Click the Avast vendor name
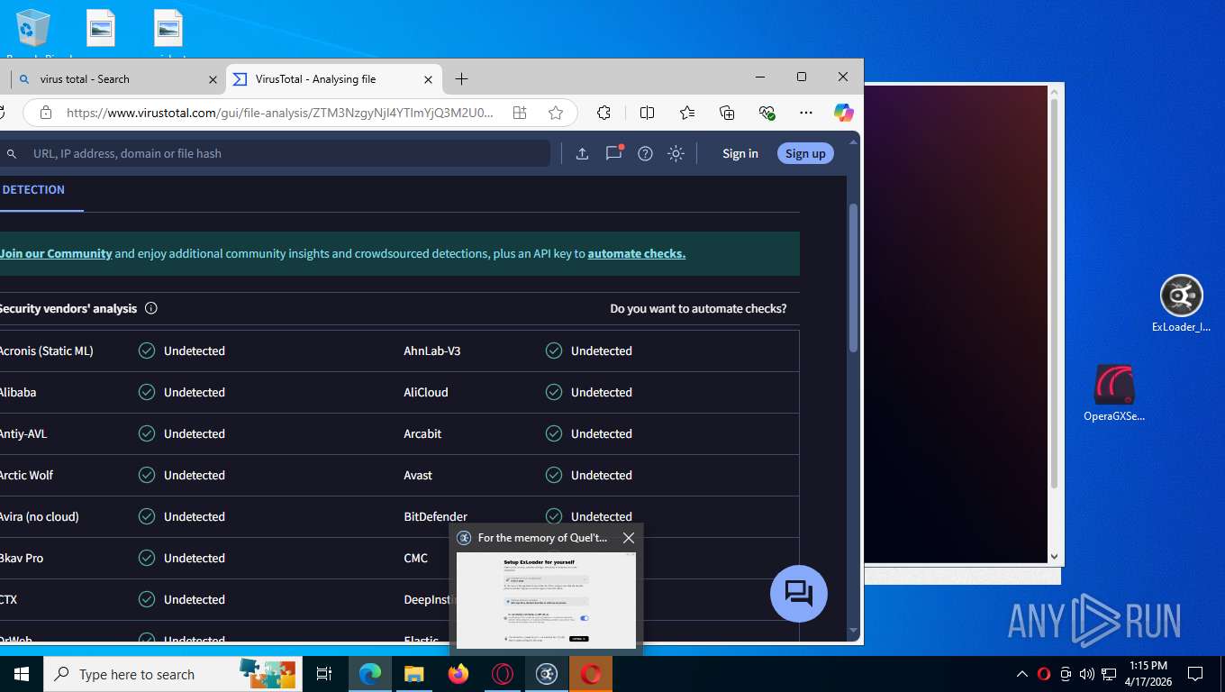The image size is (1225, 692). click(x=418, y=475)
